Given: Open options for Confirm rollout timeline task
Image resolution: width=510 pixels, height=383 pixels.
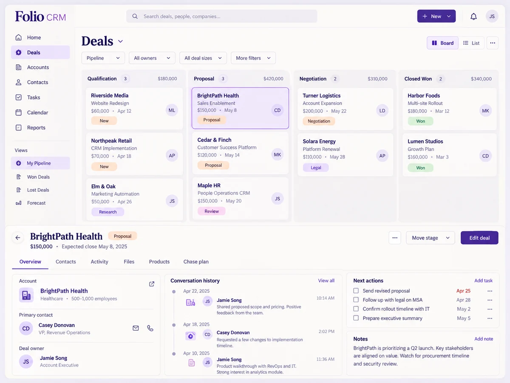Looking at the screenshot, I should (490, 309).
